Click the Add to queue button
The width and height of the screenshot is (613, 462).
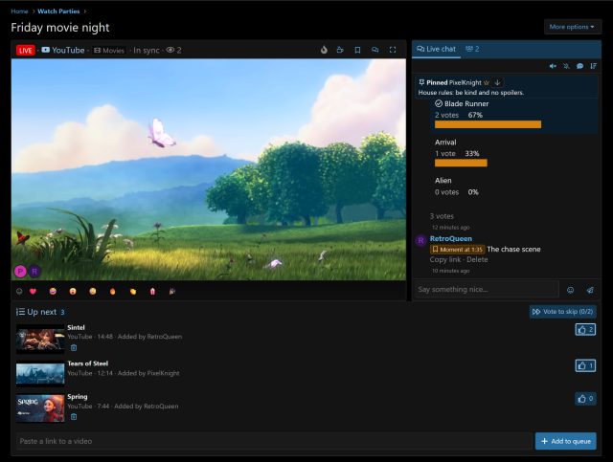pos(566,441)
